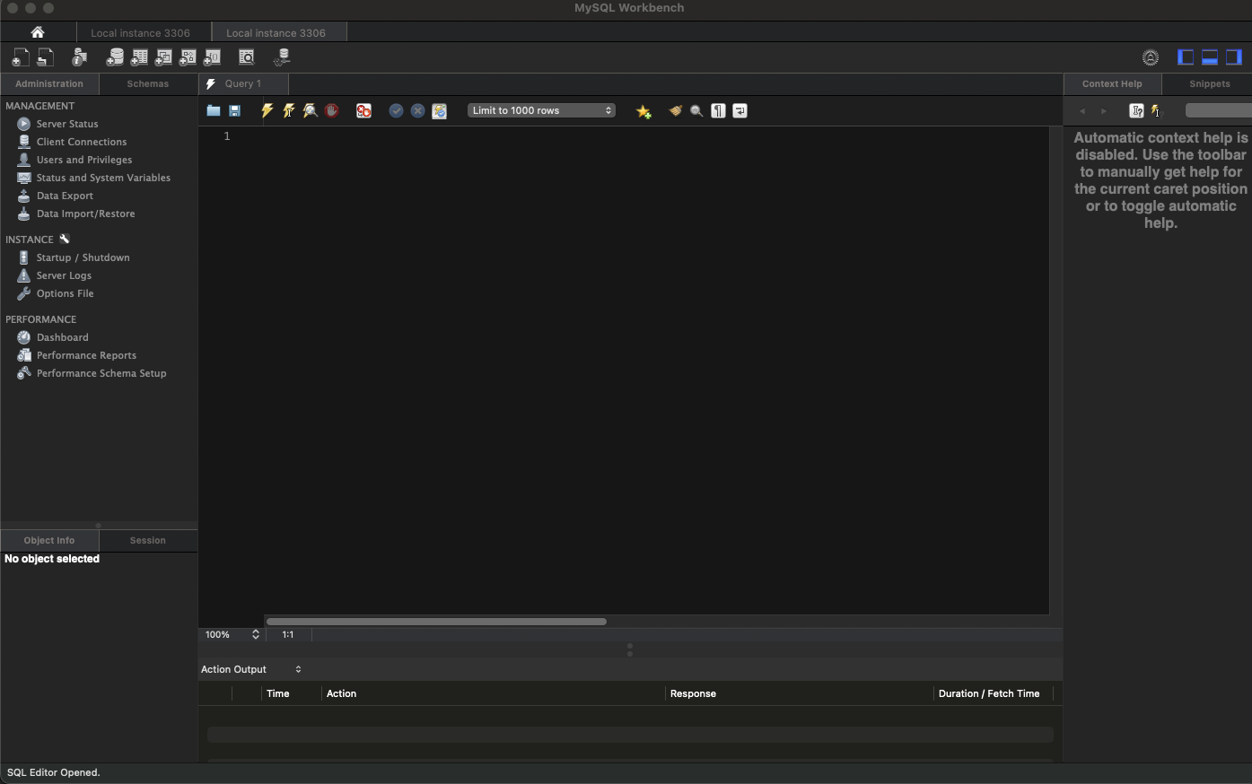Save the script with floppy disk icon
1252x784 pixels.
pyautogui.click(x=234, y=110)
